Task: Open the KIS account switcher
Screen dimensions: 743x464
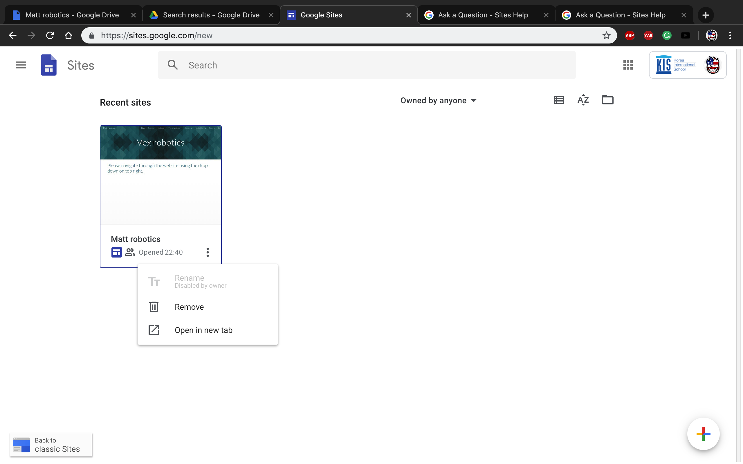Action: pyautogui.click(x=688, y=65)
